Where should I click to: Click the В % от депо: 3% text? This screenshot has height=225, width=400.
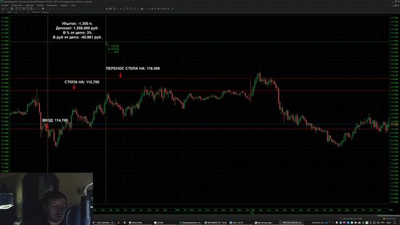click(77, 32)
